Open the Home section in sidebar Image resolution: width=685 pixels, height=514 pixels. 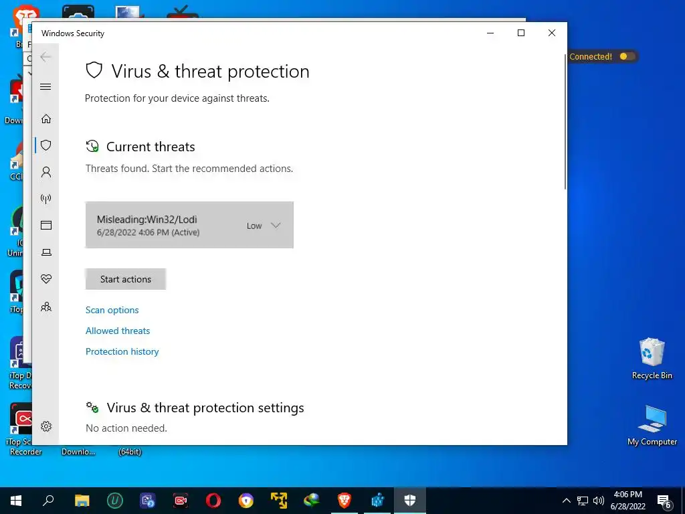[46, 119]
